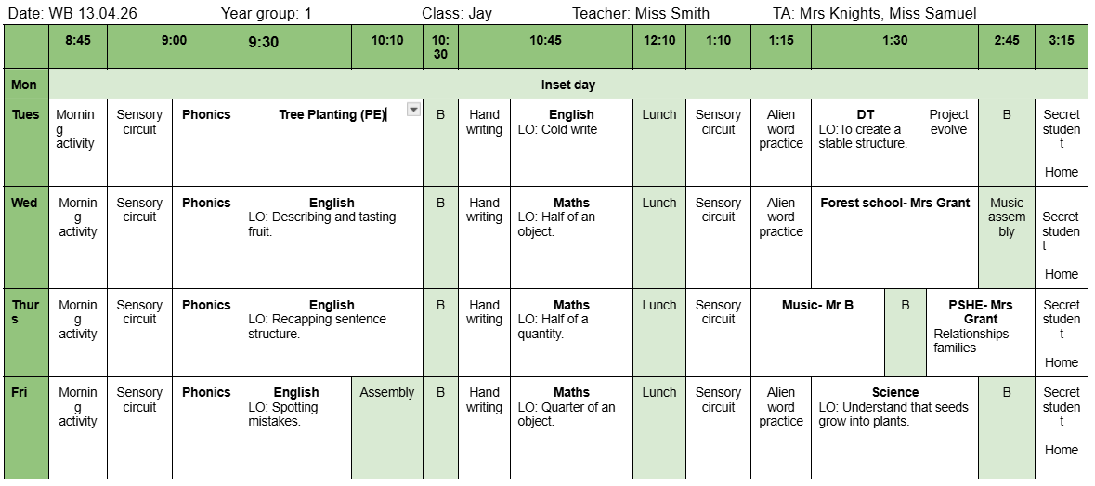Open the dropdown arrow in Tree Planting cell
1095x486 pixels.
(414, 110)
